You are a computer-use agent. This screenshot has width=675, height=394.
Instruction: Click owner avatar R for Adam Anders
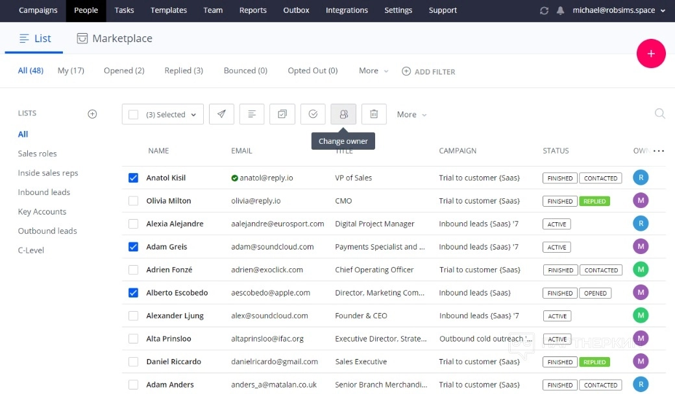tap(641, 384)
